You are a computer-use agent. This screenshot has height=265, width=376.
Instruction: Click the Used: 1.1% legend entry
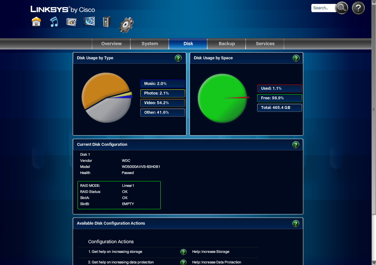click(x=280, y=88)
